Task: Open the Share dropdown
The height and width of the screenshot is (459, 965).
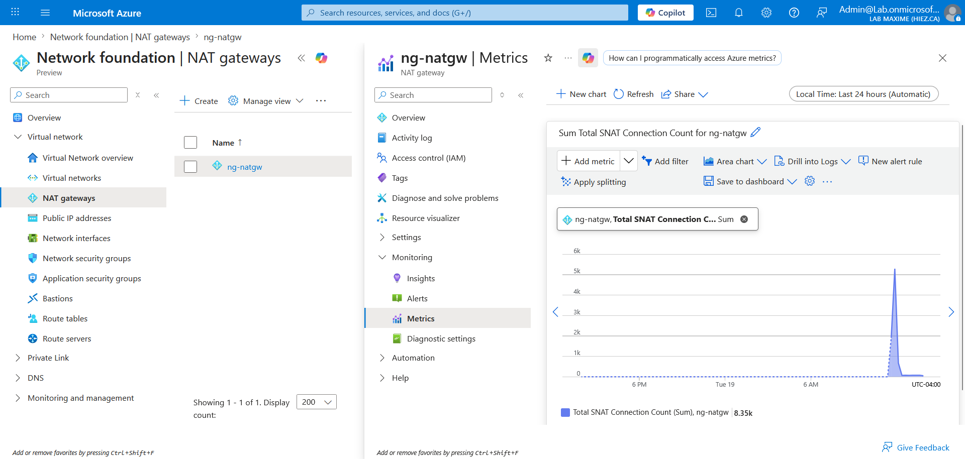Action: [685, 94]
